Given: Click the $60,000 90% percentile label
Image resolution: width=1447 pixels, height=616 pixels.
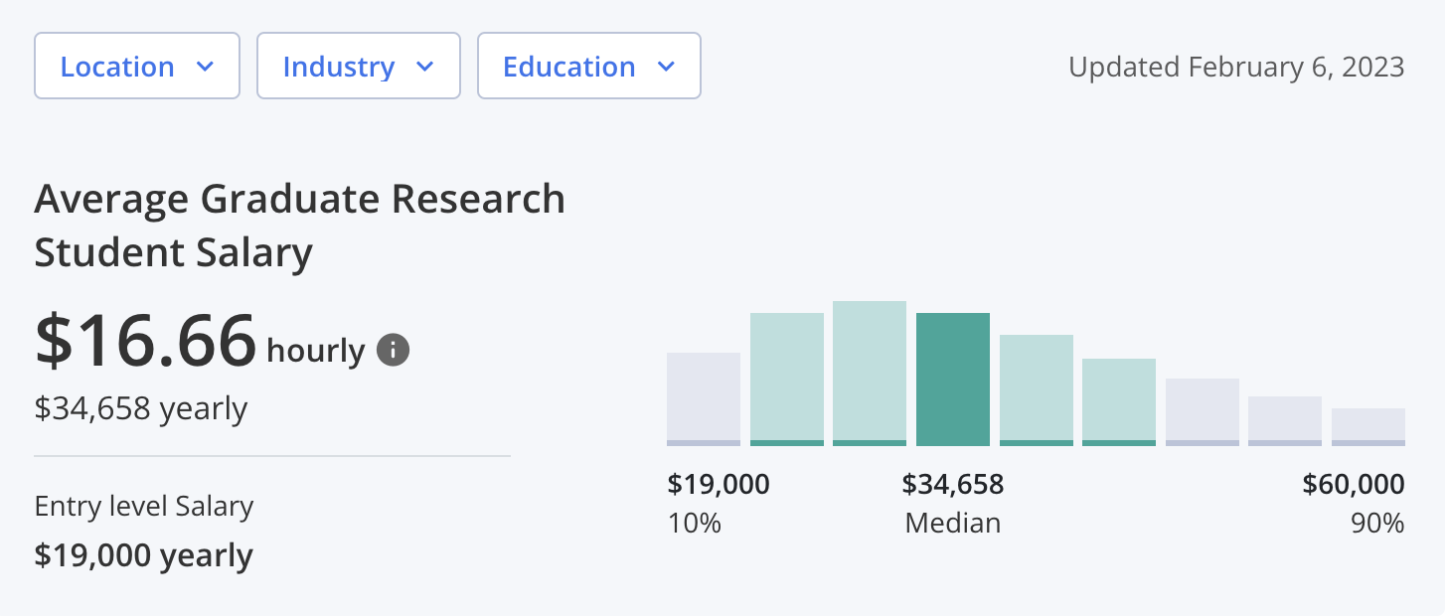Looking at the screenshot, I should [x=1354, y=503].
